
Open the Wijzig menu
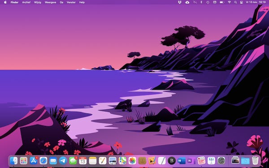point(37,2)
